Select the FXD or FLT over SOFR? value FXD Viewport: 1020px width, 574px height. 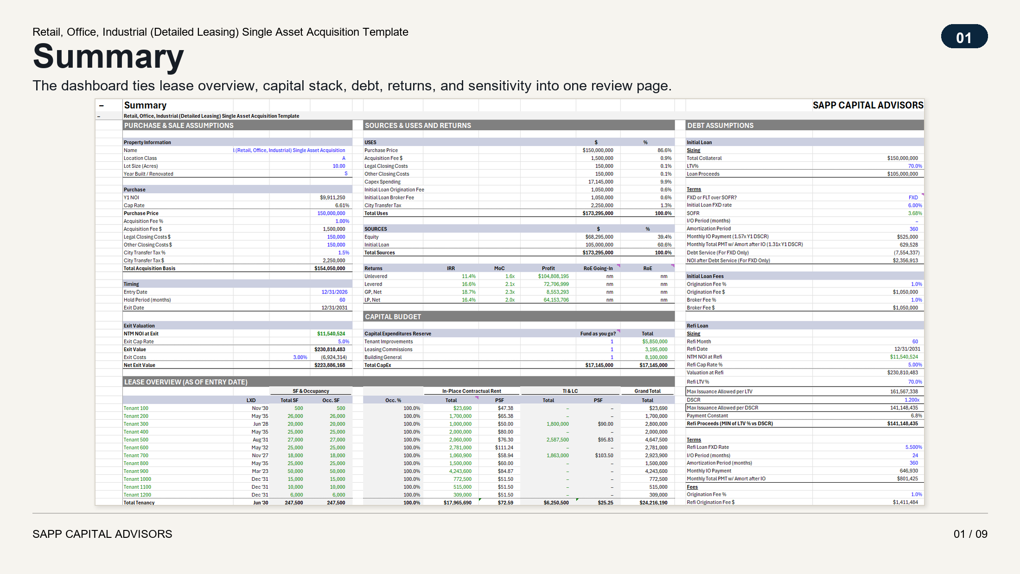(x=913, y=198)
